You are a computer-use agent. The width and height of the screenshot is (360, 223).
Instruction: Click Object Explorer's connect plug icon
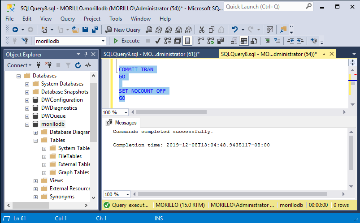(x=39, y=65)
